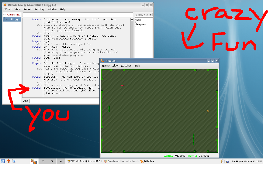Open the home folder icon in taskbar
This screenshot has width=273, height=170.
8,161
